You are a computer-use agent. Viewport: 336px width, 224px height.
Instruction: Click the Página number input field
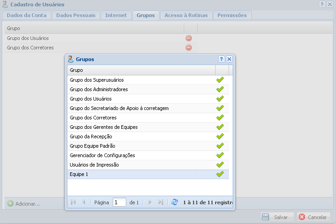click(119, 202)
